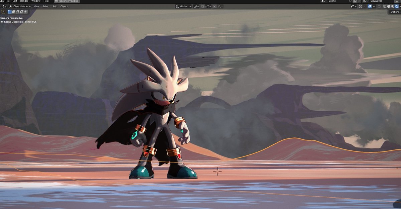
Task: Click the 3D cursor in the viewport
Action: tap(217, 171)
